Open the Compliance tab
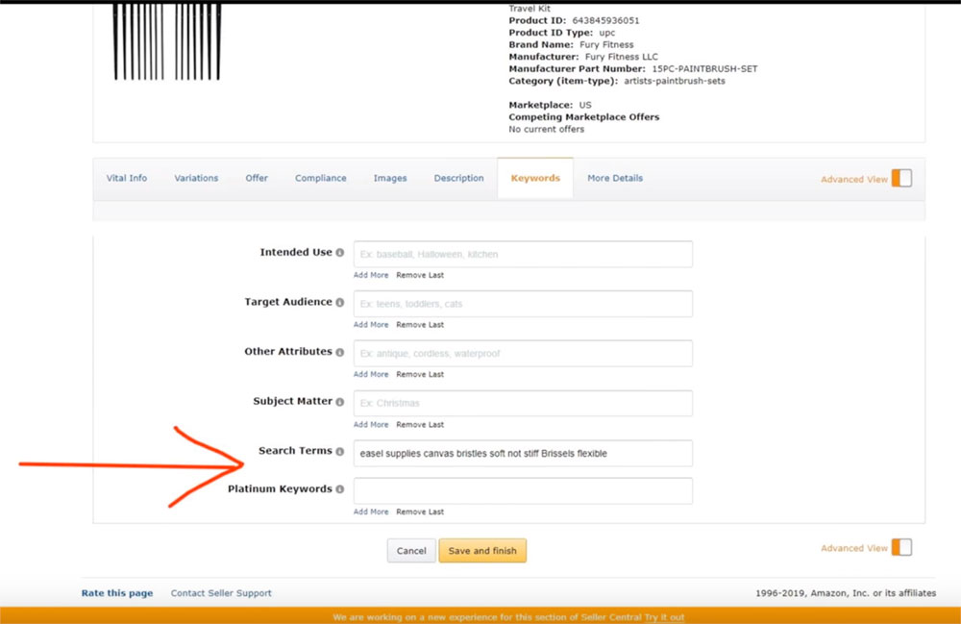 coord(320,178)
